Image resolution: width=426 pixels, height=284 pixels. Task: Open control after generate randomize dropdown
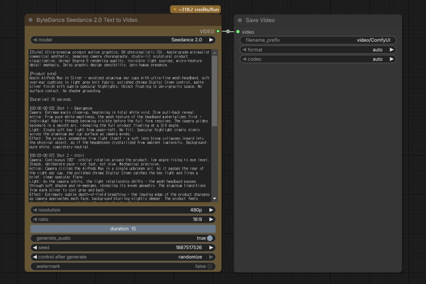(x=123, y=257)
